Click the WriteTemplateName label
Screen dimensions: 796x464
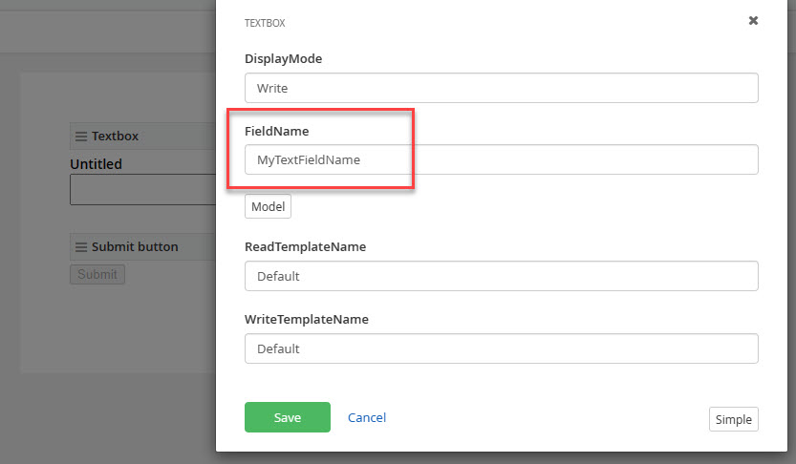[x=307, y=320]
